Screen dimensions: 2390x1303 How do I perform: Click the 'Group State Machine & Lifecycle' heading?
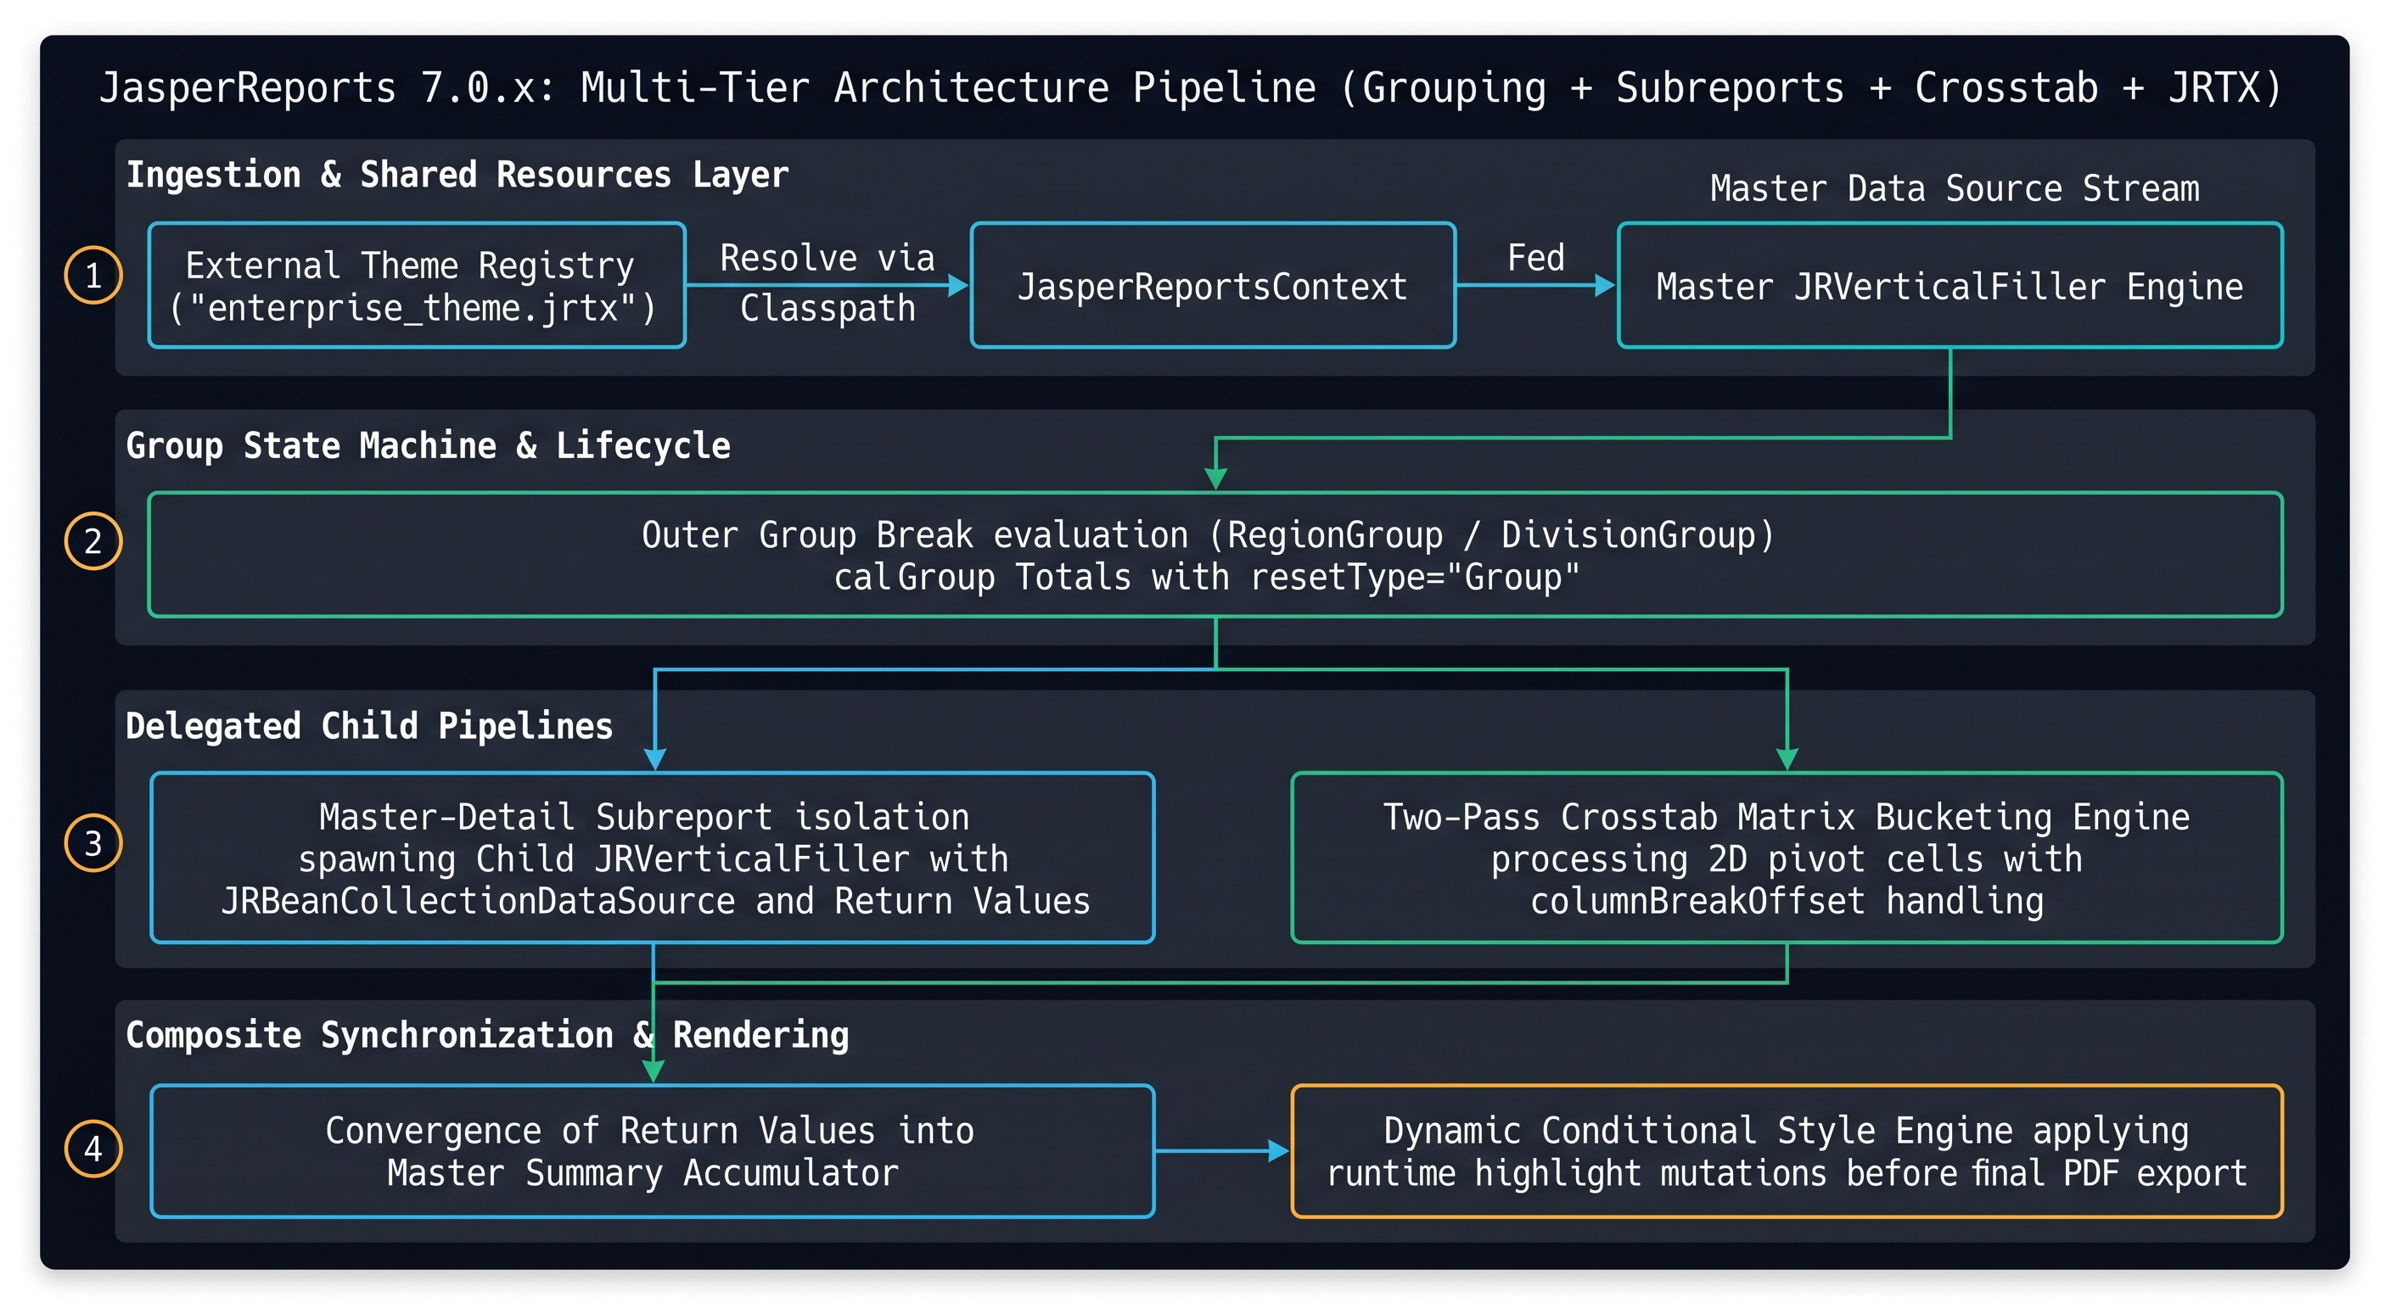tap(428, 445)
